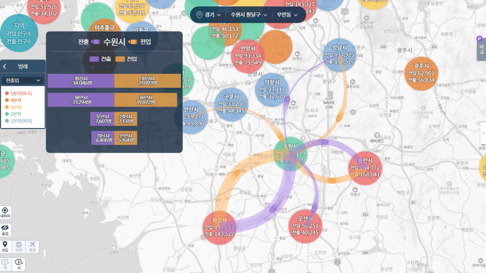This screenshot has height=273, width=486.
Task: Click 용인시 -21,294명 outflow bar
Action: pyautogui.click(x=81, y=100)
